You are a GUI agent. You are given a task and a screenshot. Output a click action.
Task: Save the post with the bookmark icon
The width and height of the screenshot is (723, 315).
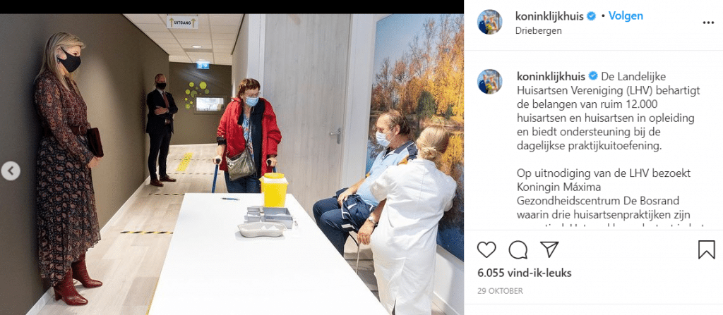point(706,249)
